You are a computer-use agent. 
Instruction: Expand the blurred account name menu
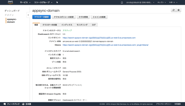[140, 2]
